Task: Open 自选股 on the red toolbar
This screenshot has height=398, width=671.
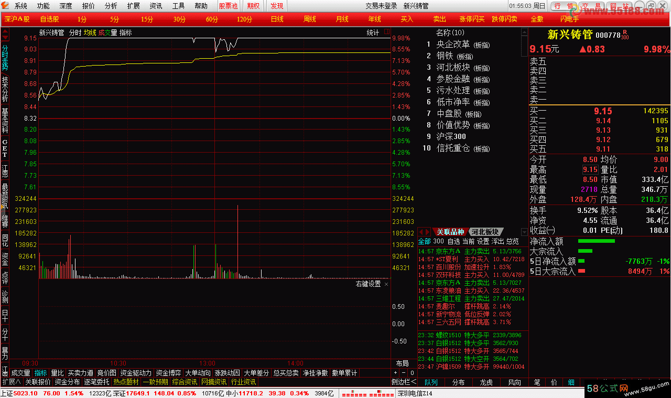Action: (49, 19)
